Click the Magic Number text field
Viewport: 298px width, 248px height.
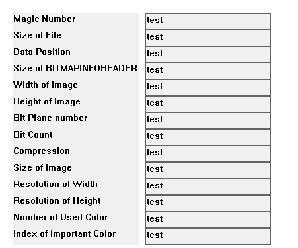208,21
